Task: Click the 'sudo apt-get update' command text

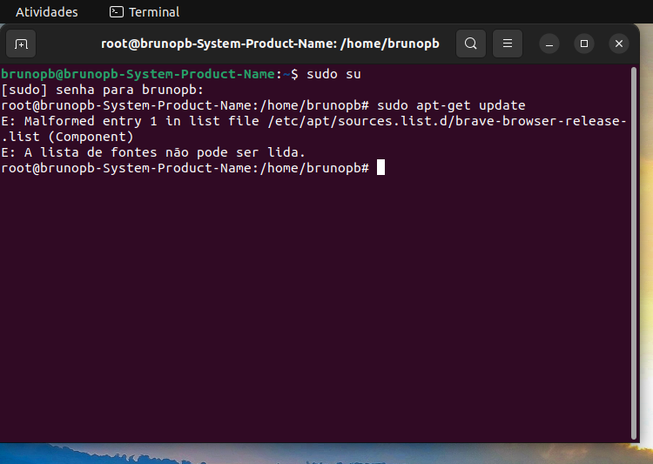Action: pos(451,105)
